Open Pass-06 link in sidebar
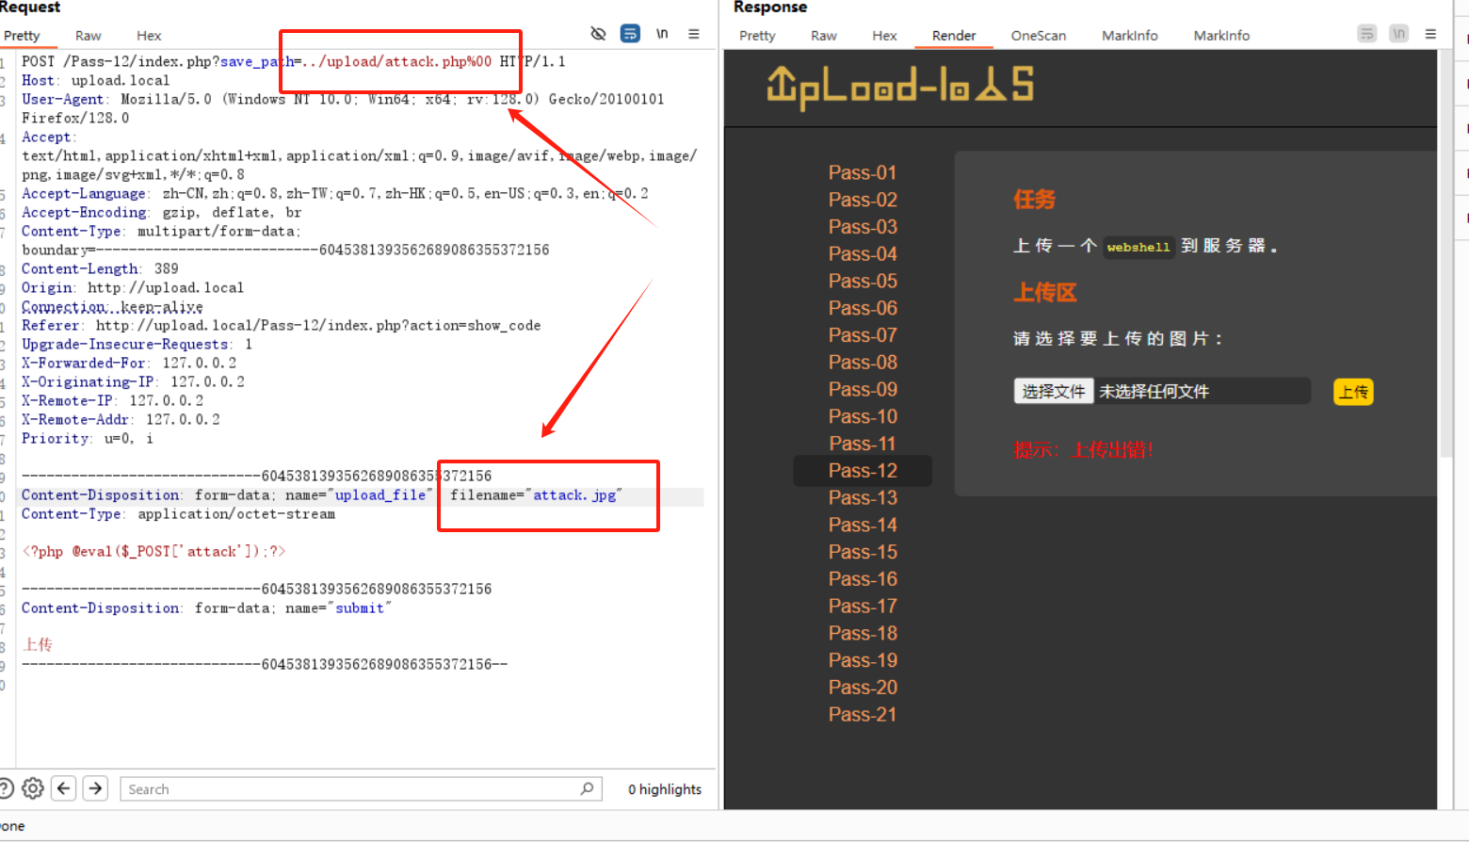Image resolution: width=1469 pixels, height=842 pixels. (863, 308)
